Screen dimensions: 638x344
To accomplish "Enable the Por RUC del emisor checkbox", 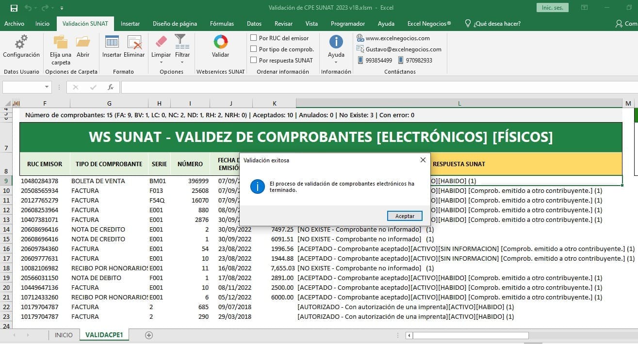I will click(253, 38).
